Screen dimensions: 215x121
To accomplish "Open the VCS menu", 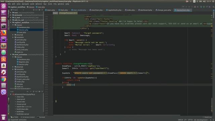I will pyautogui.click(x=55, y=4).
